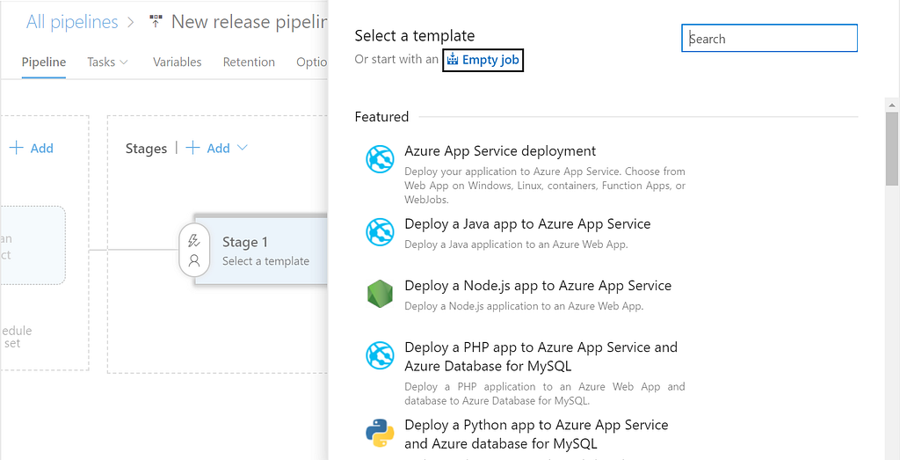This screenshot has height=460, width=900.
Task: Click 'Deploy a Node.js application to an Azure Web App.' description
Action: [524, 306]
